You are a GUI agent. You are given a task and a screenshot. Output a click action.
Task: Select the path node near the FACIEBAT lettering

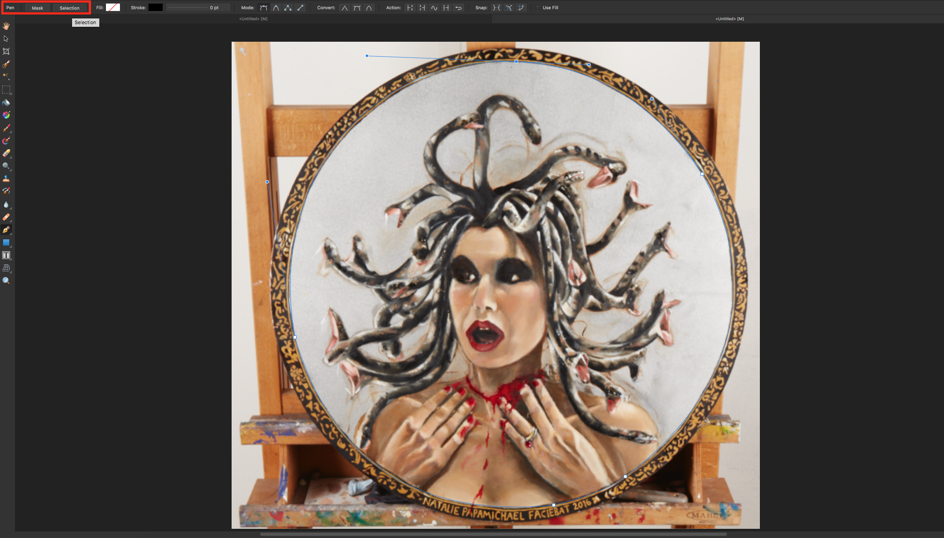point(554,505)
